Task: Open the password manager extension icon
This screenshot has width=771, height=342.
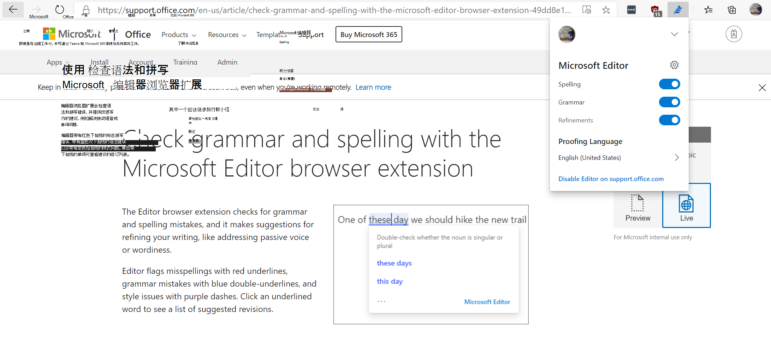Action: (x=632, y=10)
